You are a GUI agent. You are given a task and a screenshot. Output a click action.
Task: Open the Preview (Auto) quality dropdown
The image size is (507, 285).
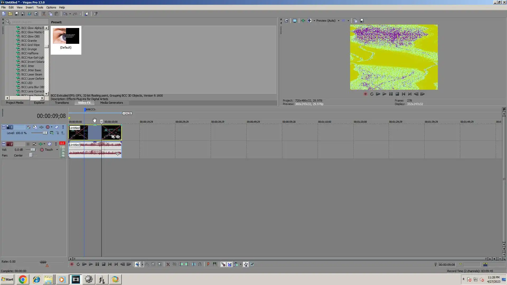339,21
